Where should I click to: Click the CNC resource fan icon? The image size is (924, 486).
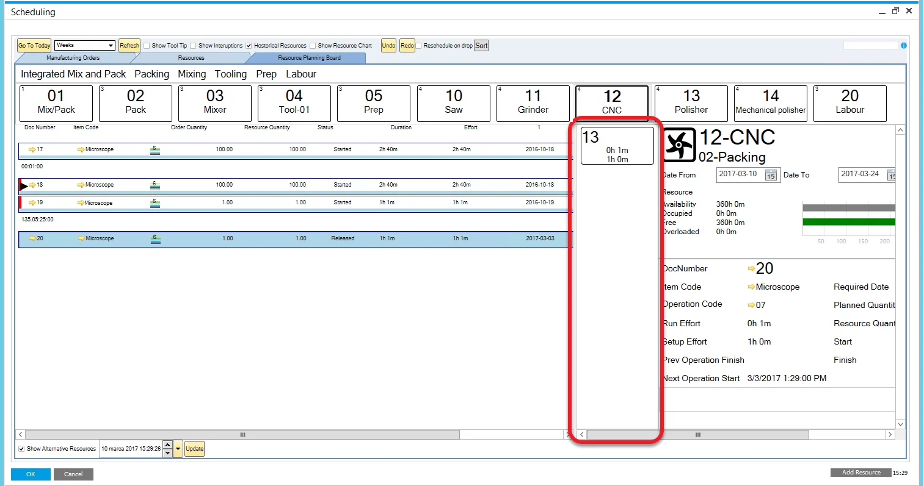tap(679, 145)
